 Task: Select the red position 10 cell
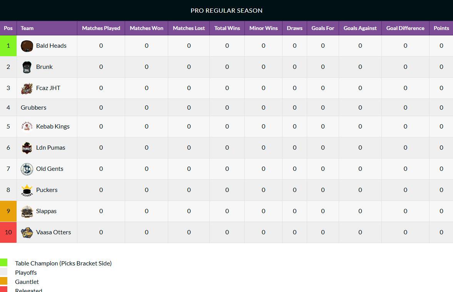click(x=8, y=232)
